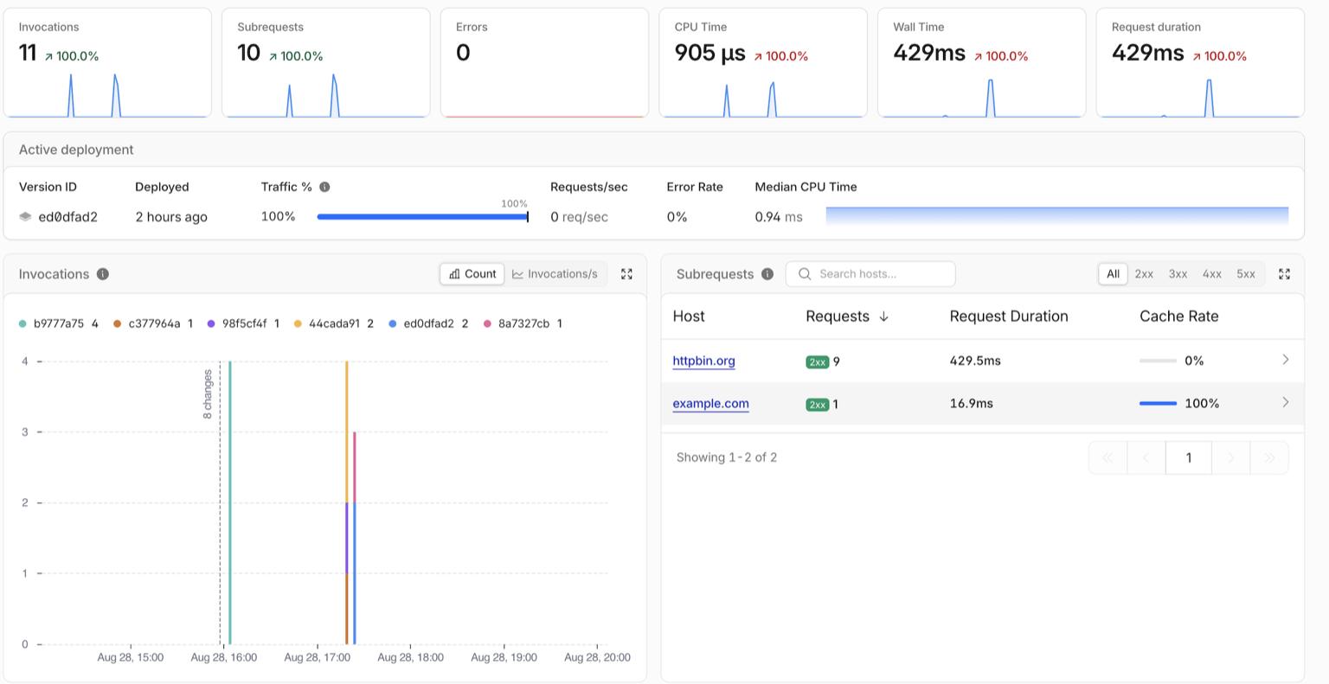Toggle the c377964a legend series
Viewport: 1329px width, 684px height.
coord(153,323)
